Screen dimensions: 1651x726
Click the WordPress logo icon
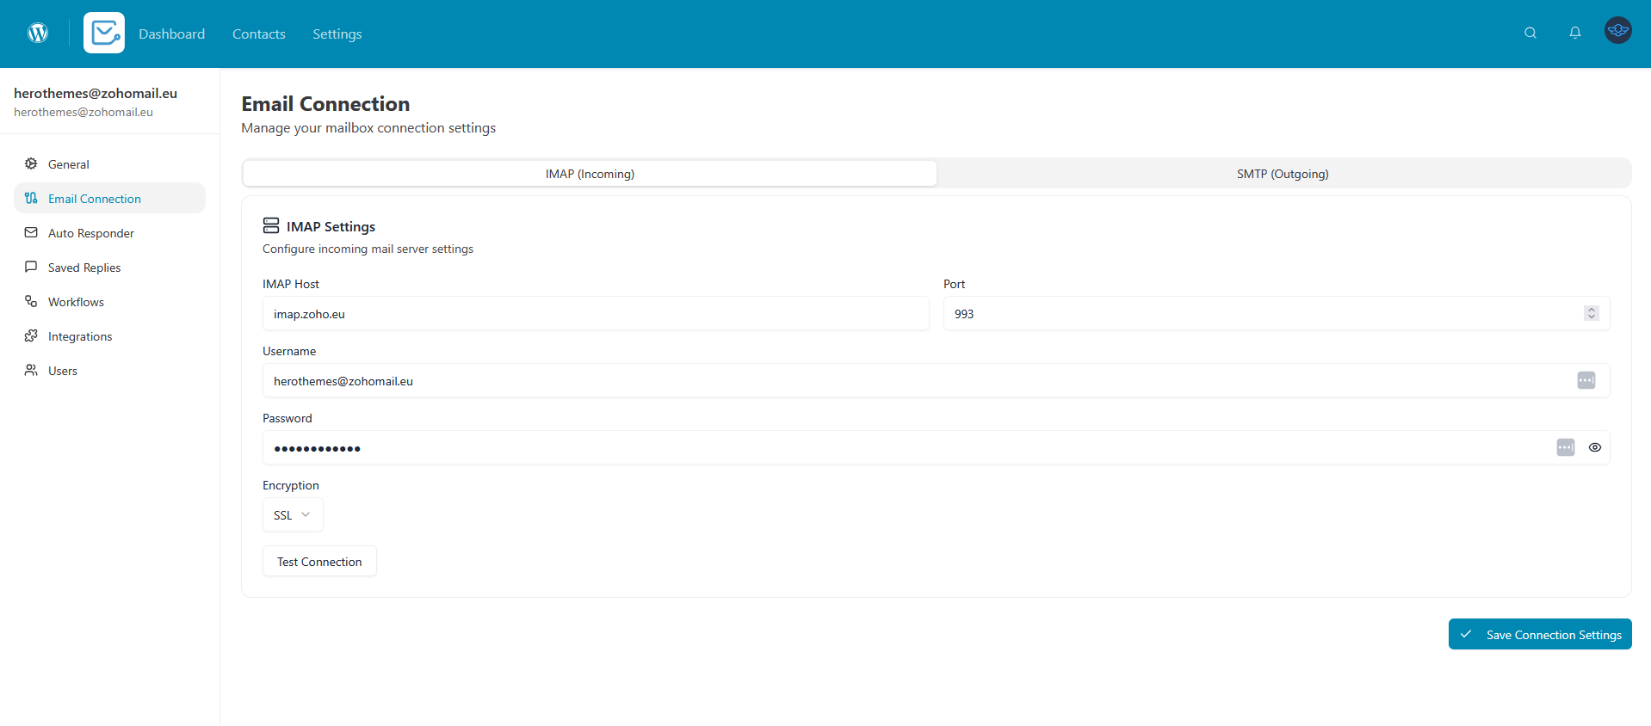[38, 33]
